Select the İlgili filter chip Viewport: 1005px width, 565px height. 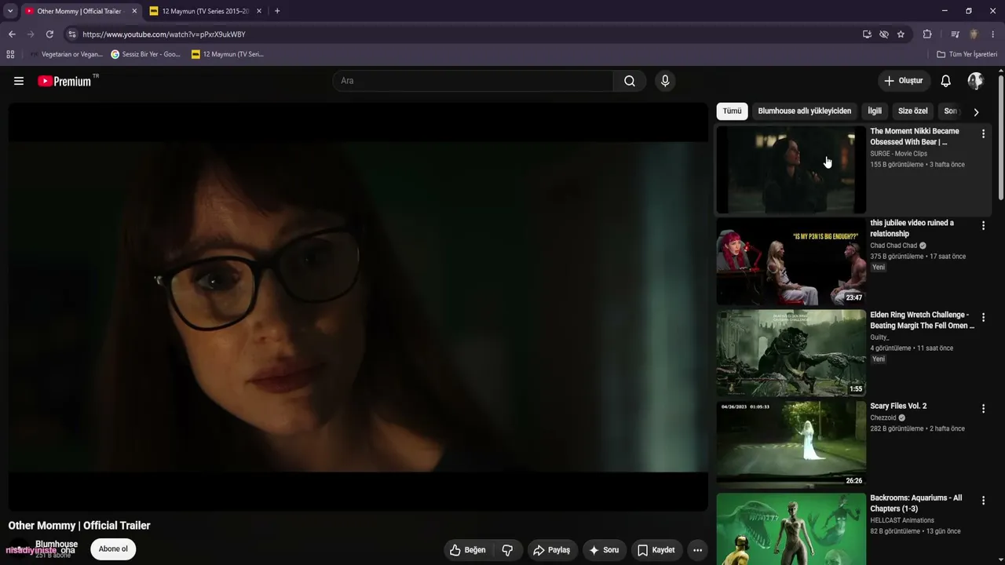pos(875,111)
